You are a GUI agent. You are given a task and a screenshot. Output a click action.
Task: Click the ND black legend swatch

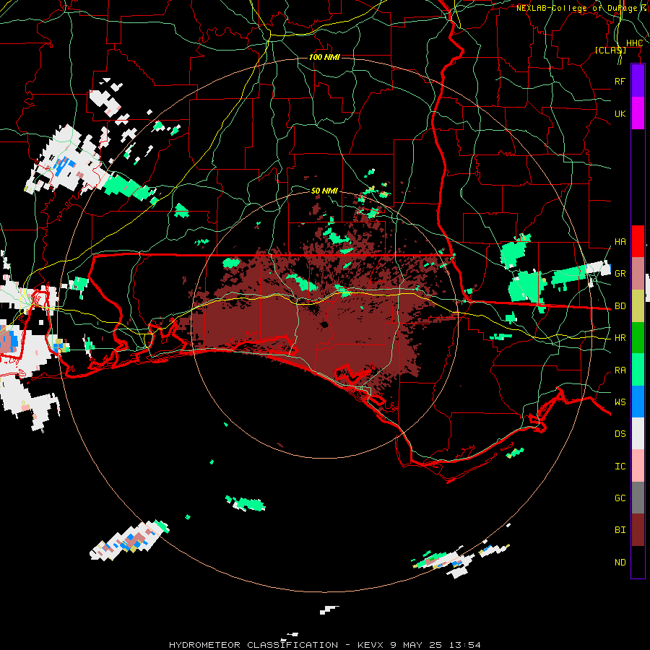click(x=638, y=562)
